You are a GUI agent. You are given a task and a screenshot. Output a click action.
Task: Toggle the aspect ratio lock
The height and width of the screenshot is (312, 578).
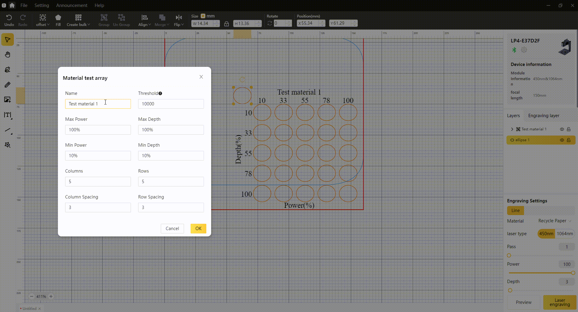tap(226, 23)
